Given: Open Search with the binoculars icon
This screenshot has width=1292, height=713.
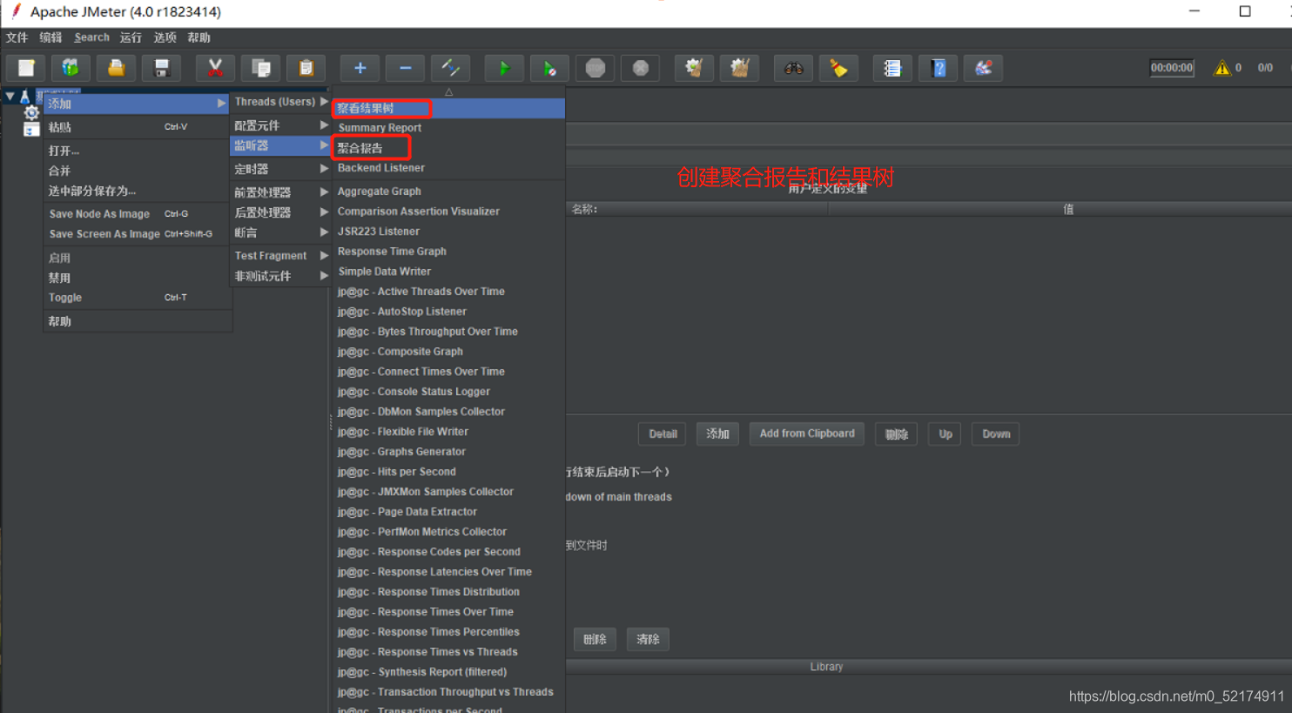Looking at the screenshot, I should pyautogui.click(x=793, y=68).
